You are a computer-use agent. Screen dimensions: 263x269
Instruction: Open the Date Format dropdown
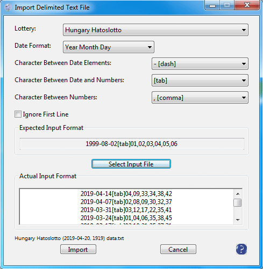[x=109, y=47]
